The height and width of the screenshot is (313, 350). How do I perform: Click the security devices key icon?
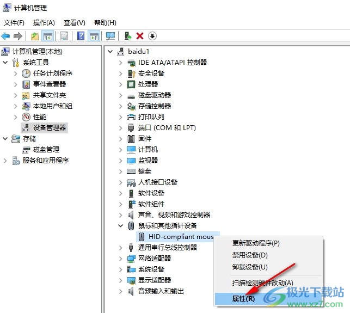coord(131,73)
